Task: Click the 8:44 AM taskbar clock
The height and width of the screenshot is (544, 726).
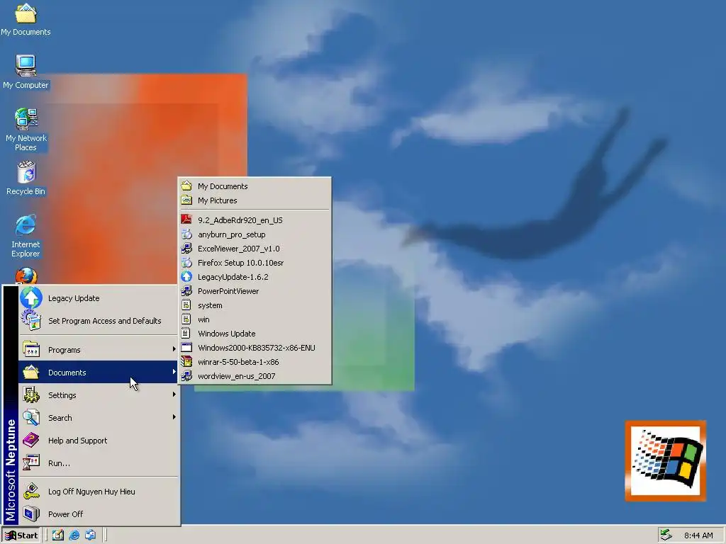Action: coord(698,535)
